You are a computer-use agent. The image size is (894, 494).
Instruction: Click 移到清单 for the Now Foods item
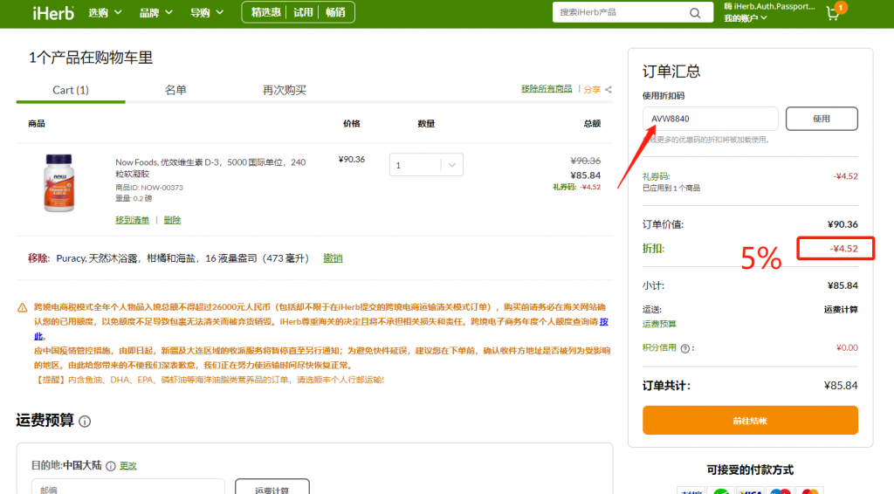tap(133, 220)
